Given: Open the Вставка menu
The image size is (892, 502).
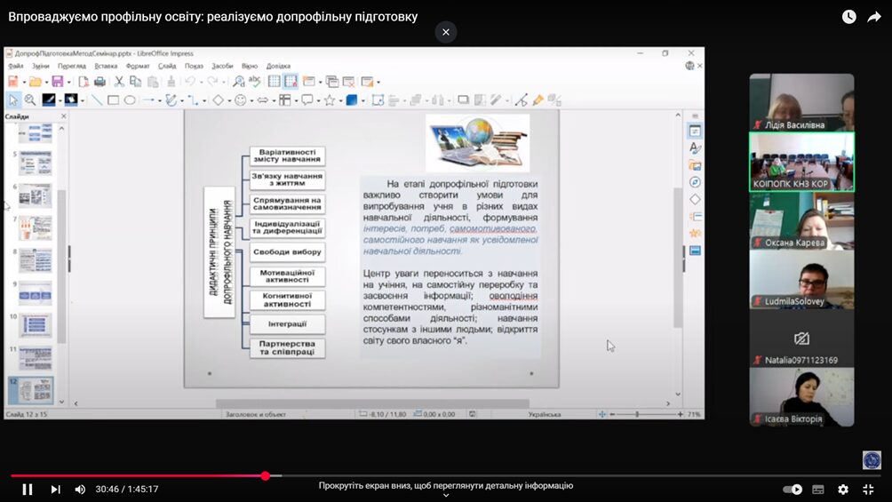Looking at the screenshot, I should coord(106,66).
